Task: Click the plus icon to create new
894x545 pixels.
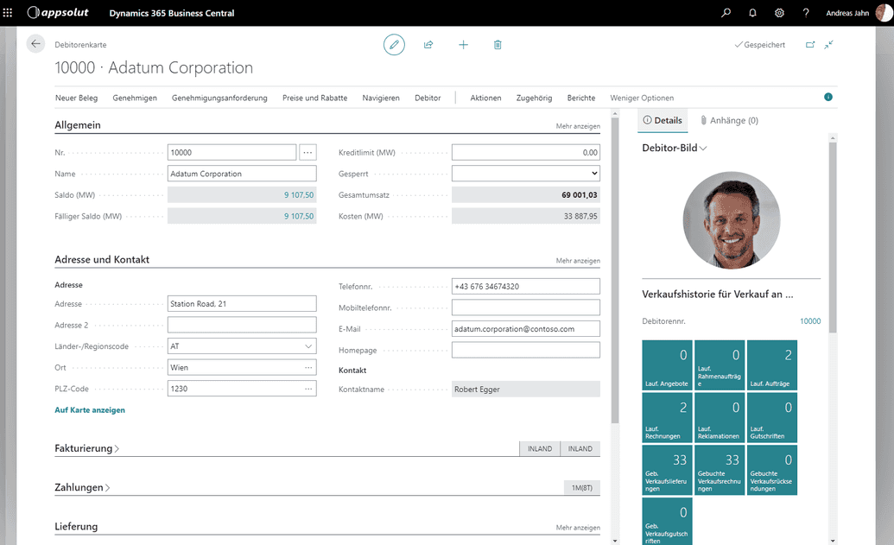Action: coord(463,44)
